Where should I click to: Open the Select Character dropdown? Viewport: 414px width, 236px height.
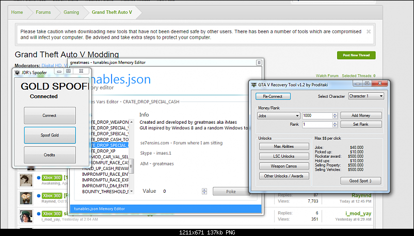(x=366, y=96)
